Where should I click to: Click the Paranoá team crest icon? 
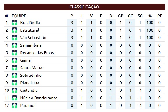coord(15,105)
